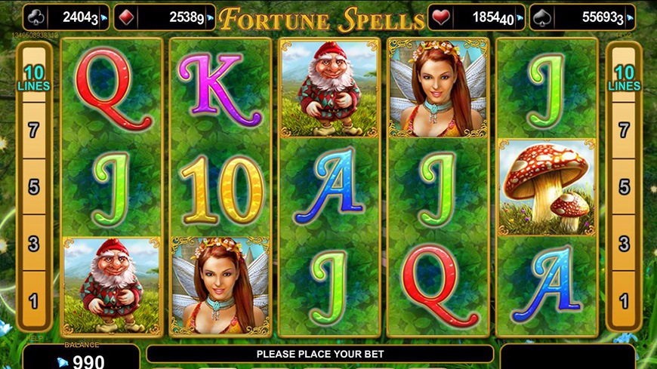Select 1 line on the right selector
The height and width of the screenshot is (369, 657).
tap(625, 300)
